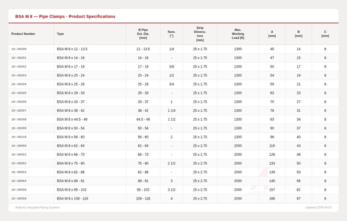Click type BSA M 8 x 82 - 86
The image size is (347, 221).
coord(71,172)
